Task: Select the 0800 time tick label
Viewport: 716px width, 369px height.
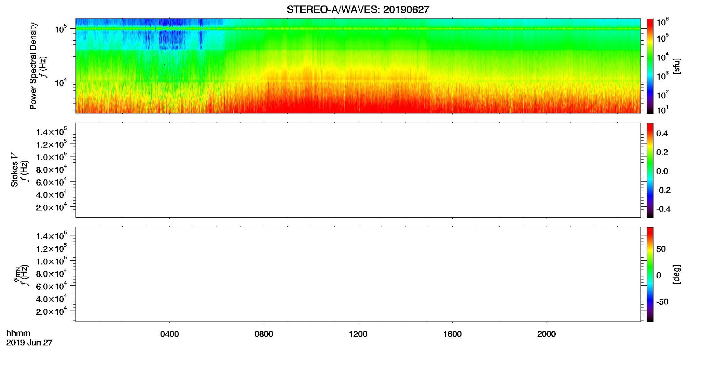Action: click(x=264, y=334)
